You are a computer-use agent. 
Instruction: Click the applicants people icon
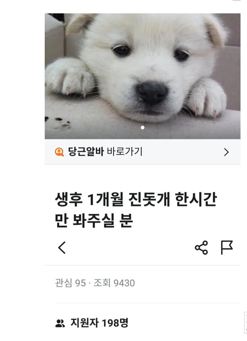tap(60, 323)
